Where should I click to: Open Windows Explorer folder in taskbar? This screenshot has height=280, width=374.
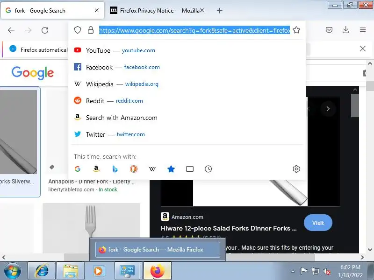point(71,271)
